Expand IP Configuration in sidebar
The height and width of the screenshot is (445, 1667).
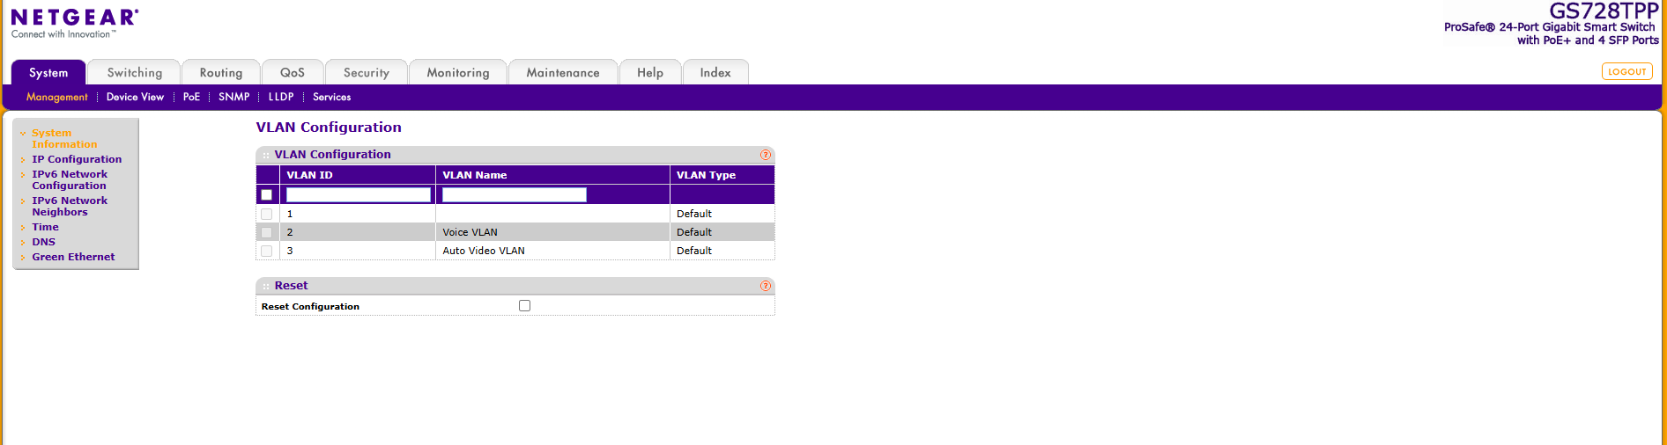tap(77, 159)
